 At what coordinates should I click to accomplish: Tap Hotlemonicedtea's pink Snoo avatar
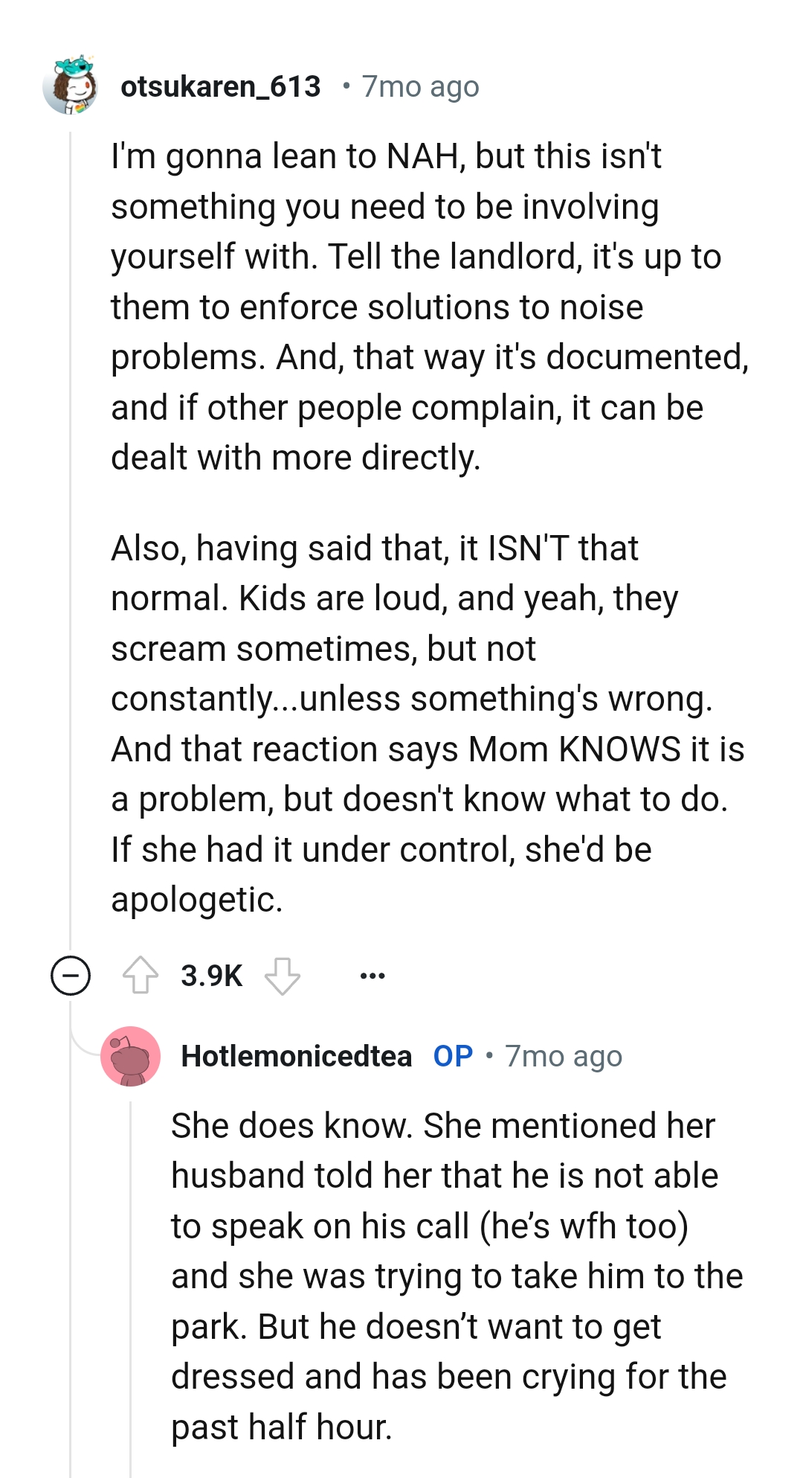click(131, 1056)
